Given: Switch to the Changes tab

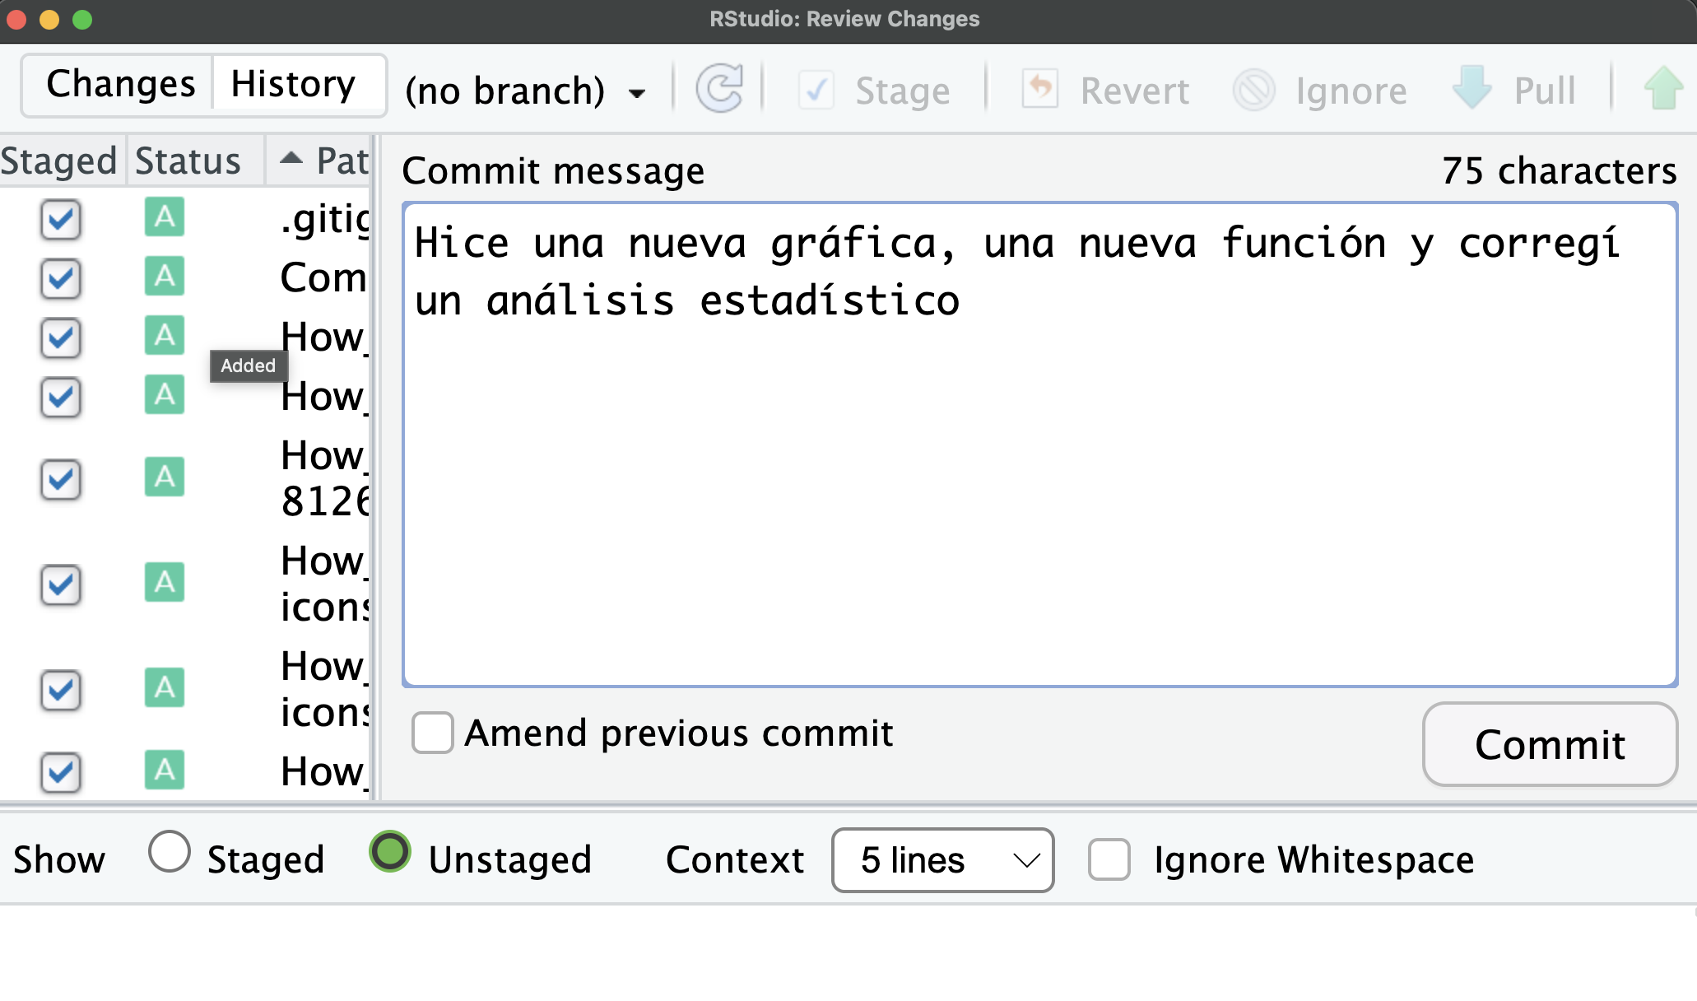Looking at the screenshot, I should (x=120, y=83).
